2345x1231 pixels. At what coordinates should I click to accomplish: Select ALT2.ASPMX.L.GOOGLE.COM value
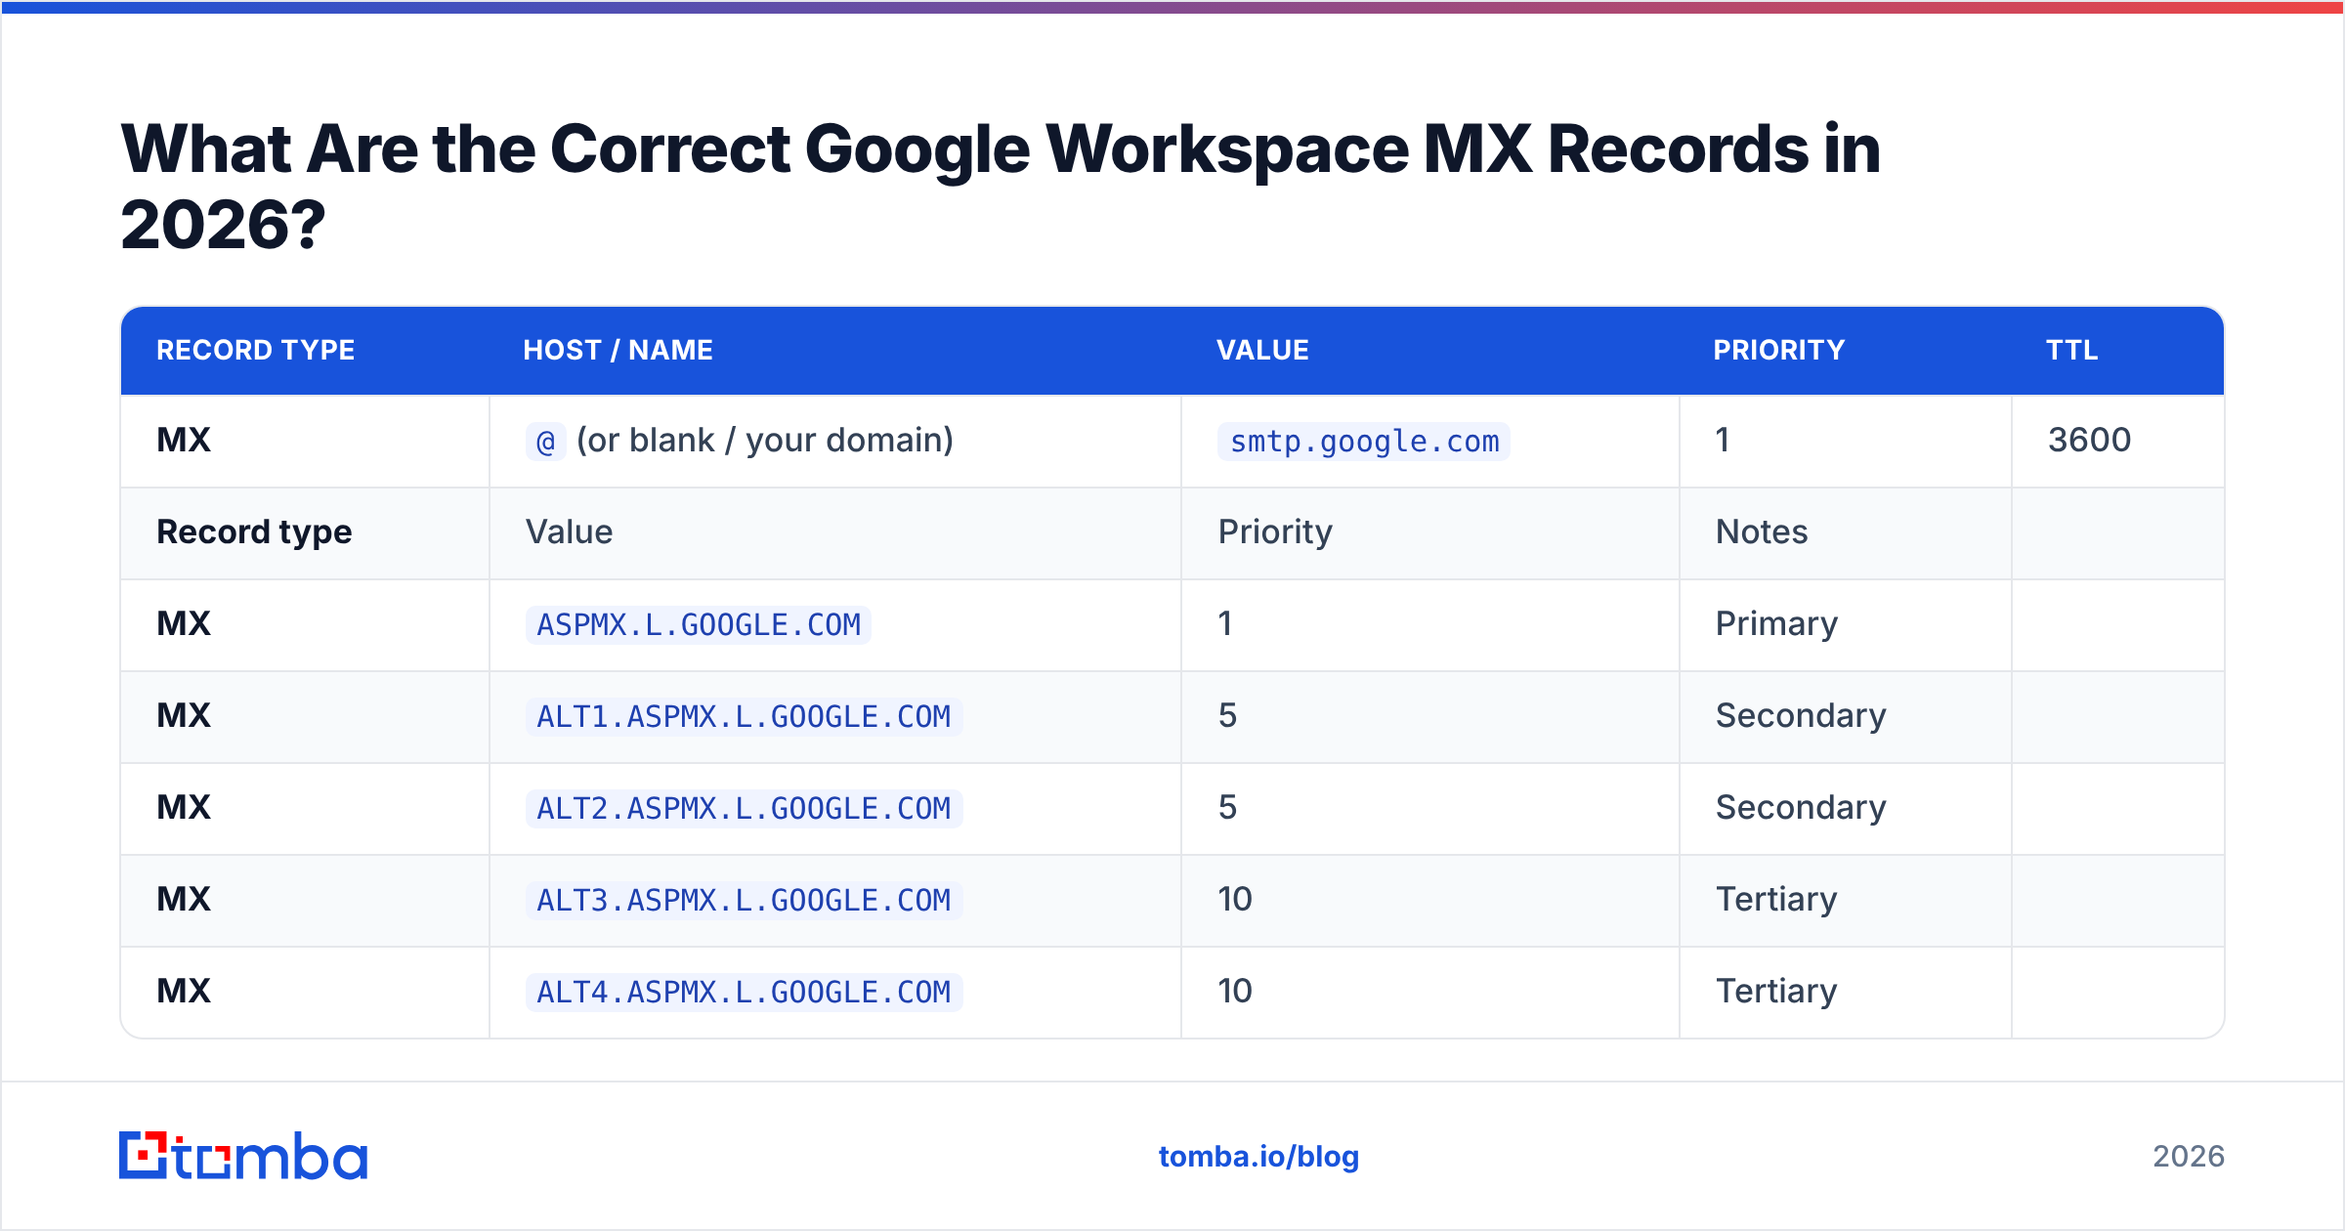tap(745, 809)
